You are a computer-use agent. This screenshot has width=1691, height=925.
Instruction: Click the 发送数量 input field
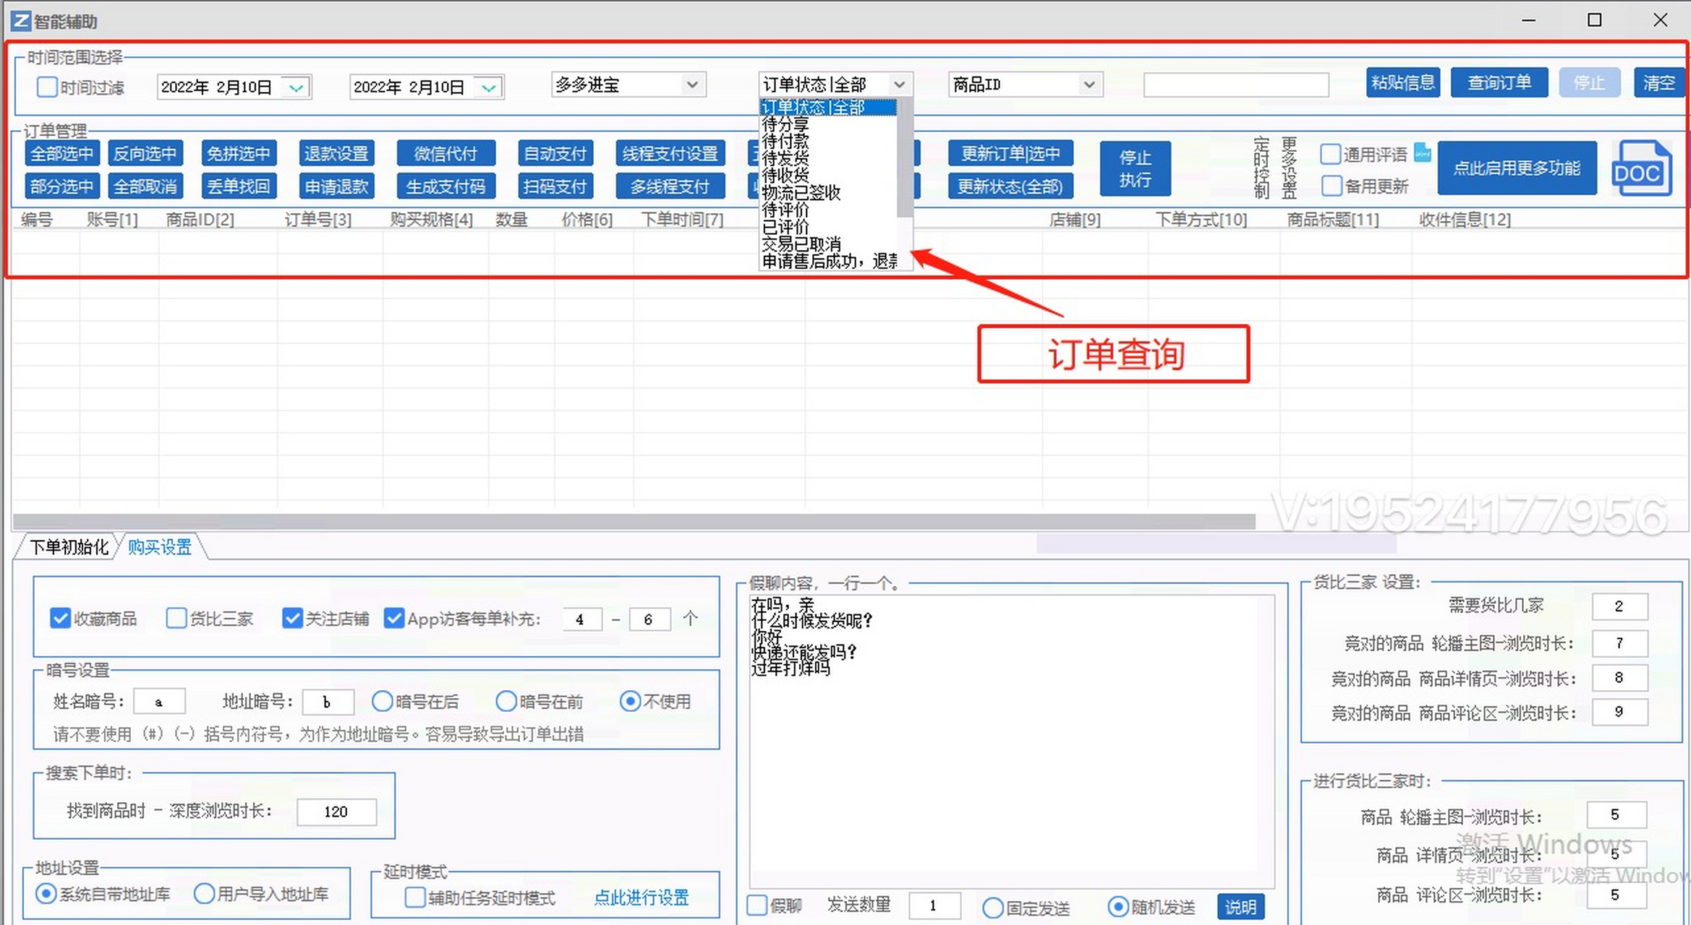point(934,905)
